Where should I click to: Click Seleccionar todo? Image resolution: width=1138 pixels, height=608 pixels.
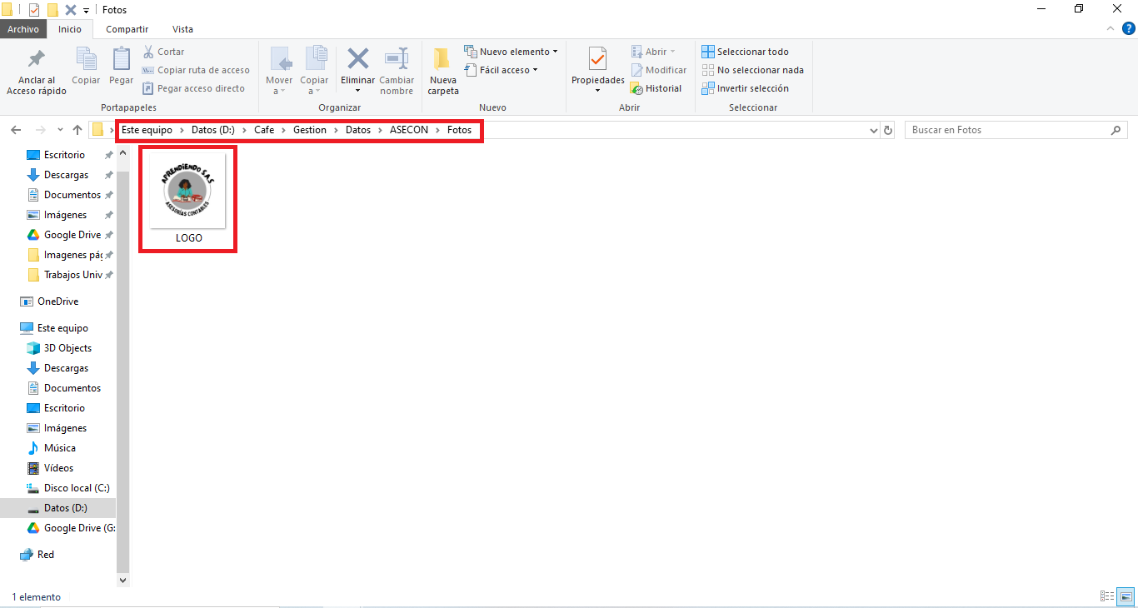(x=745, y=52)
